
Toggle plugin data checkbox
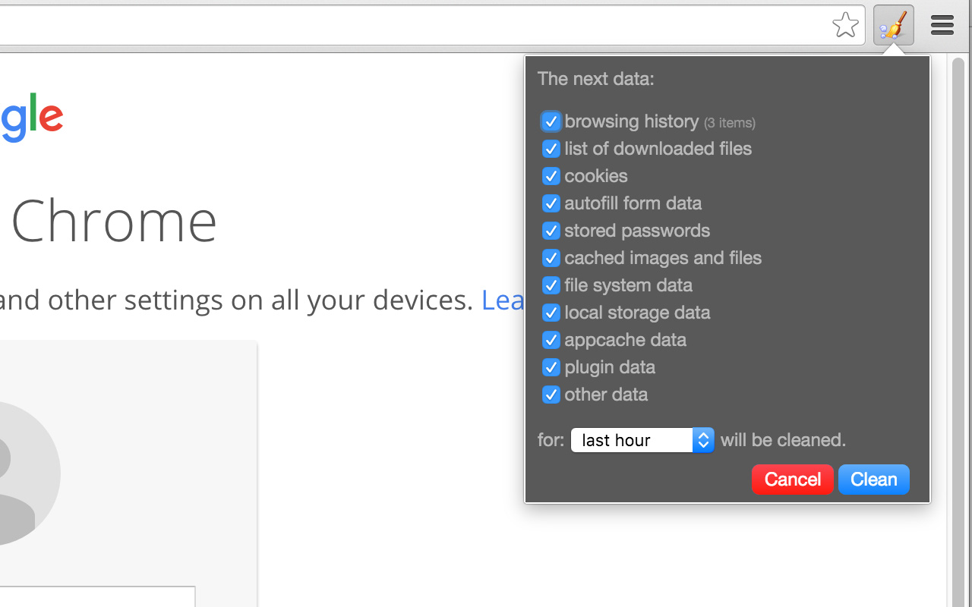click(x=551, y=367)
